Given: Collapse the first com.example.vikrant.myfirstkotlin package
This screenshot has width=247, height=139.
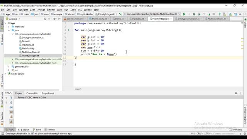Looking at the screenshot, I should [x=13, y=34].
